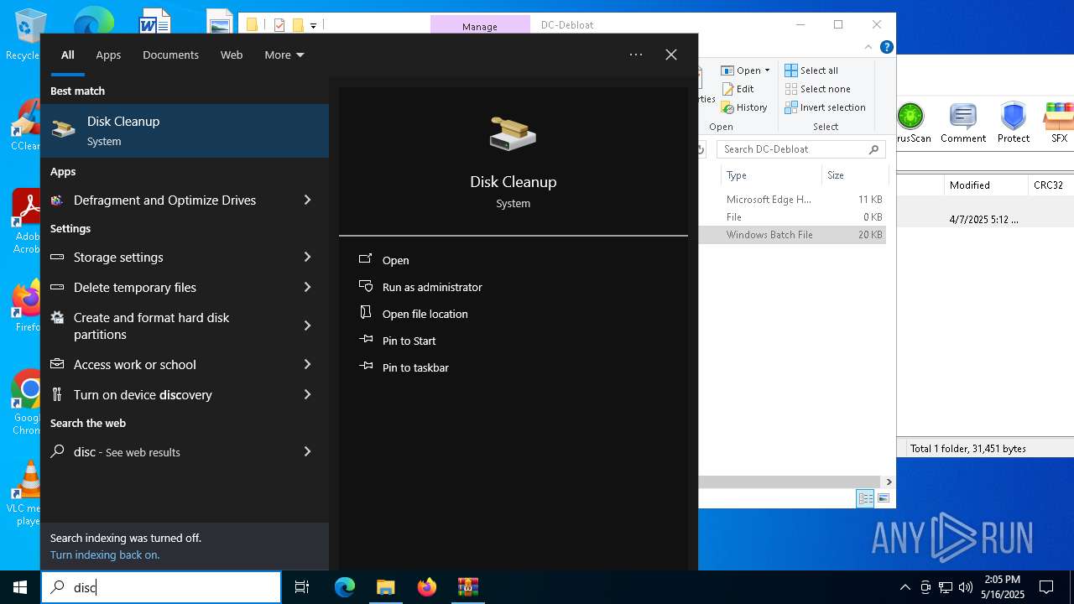
Task: Click Turn indexing back on link
Action: (x=105, y=555)
